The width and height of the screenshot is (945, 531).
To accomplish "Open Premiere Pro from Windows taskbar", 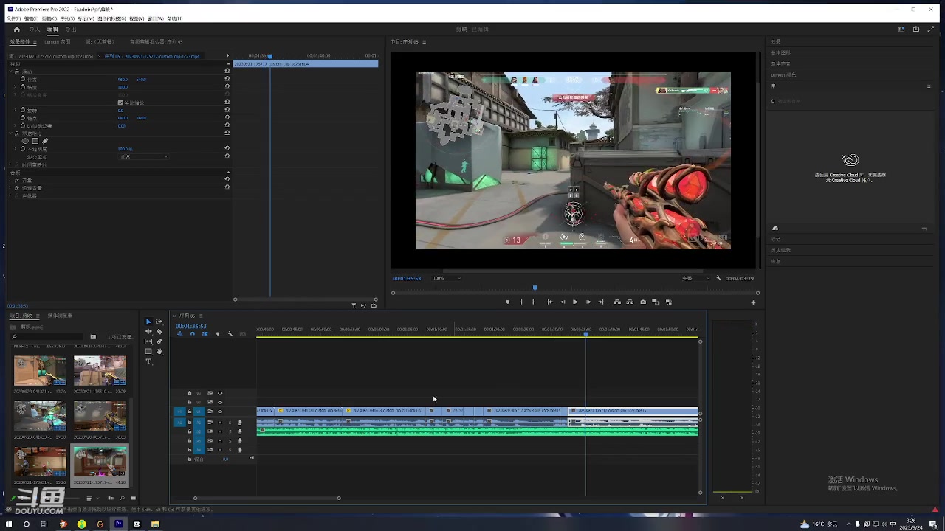I will (118, 524).
